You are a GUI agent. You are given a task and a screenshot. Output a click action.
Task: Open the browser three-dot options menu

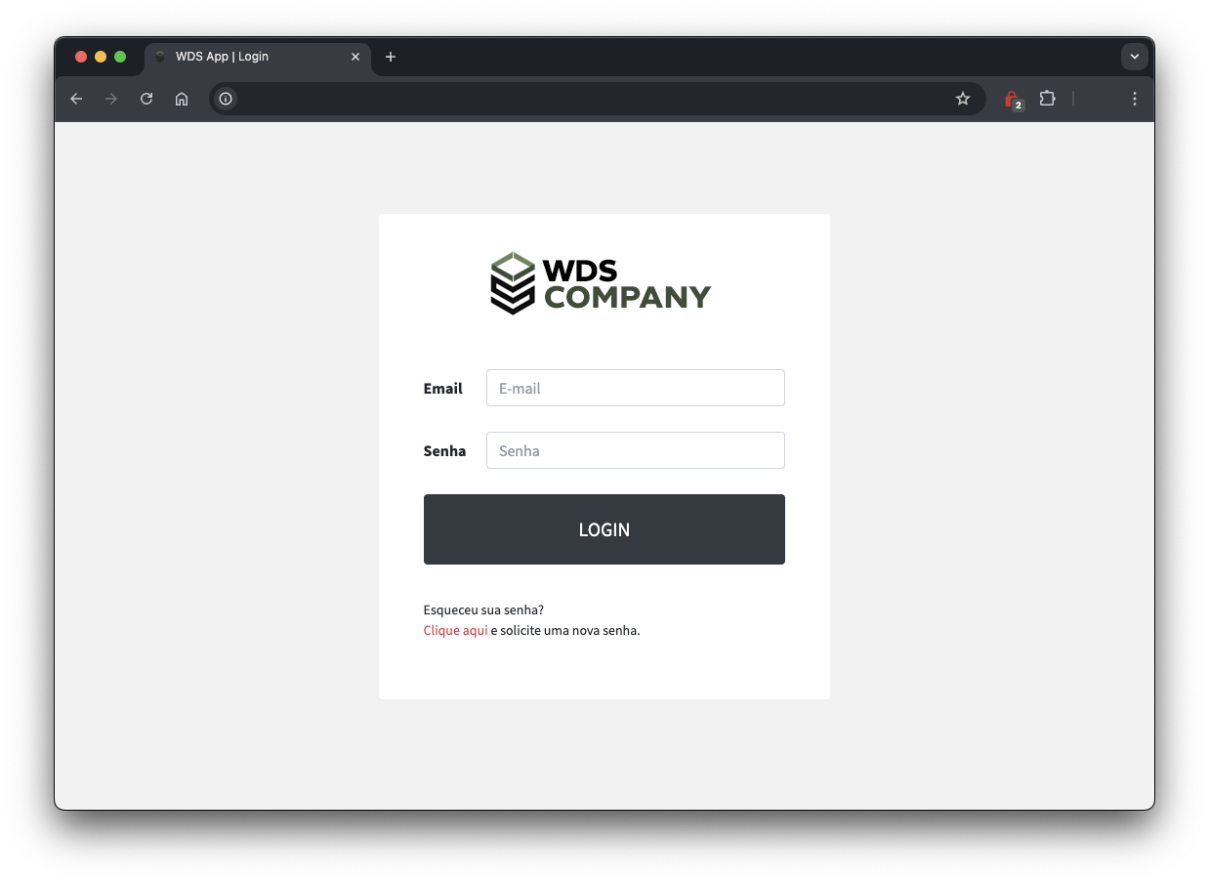[x=1134, y=98]
